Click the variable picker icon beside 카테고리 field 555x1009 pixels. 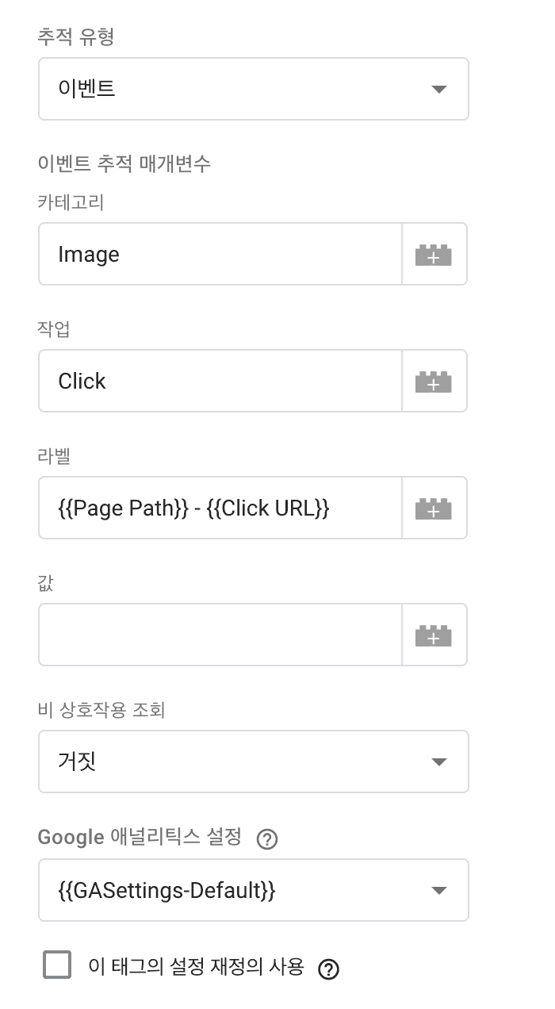(434, 255)
